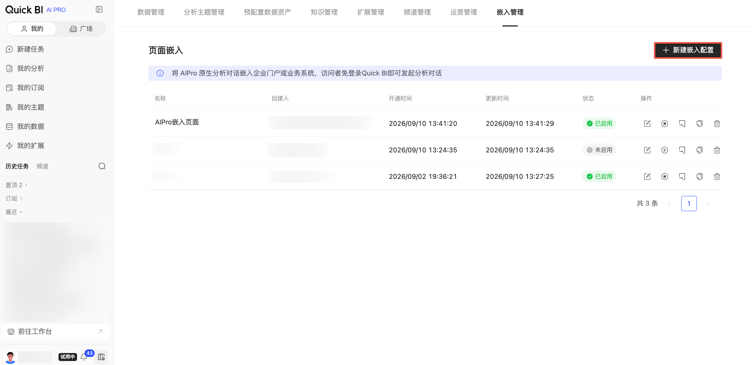
Task: Collapse the 最近 group
Action: pos(14,212)
